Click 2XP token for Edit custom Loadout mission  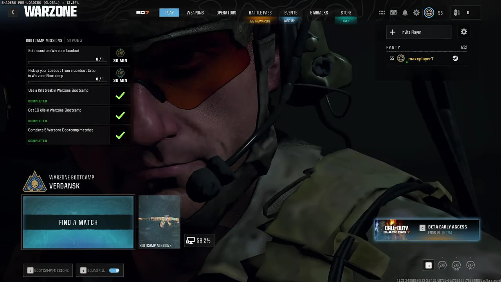[120, 52]
